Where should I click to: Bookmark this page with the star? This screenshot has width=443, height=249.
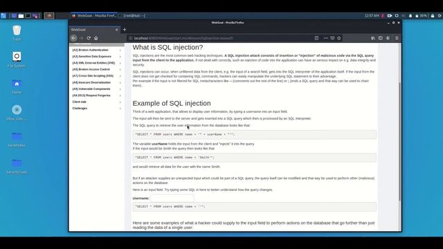(x=339, y=38)
